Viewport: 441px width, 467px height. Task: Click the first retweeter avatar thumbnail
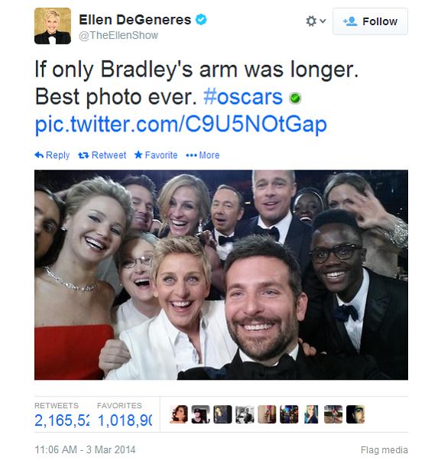click(179, 414)
